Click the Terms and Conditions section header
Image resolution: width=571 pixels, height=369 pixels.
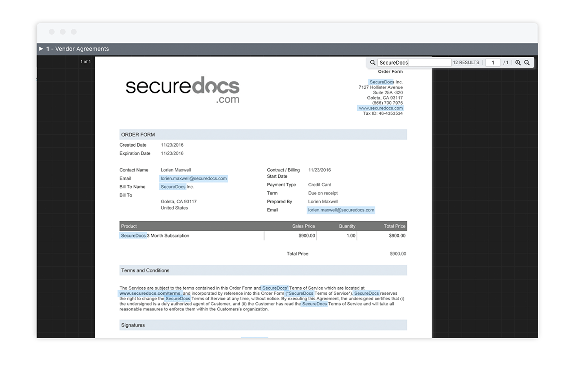[x=263, y=270]
